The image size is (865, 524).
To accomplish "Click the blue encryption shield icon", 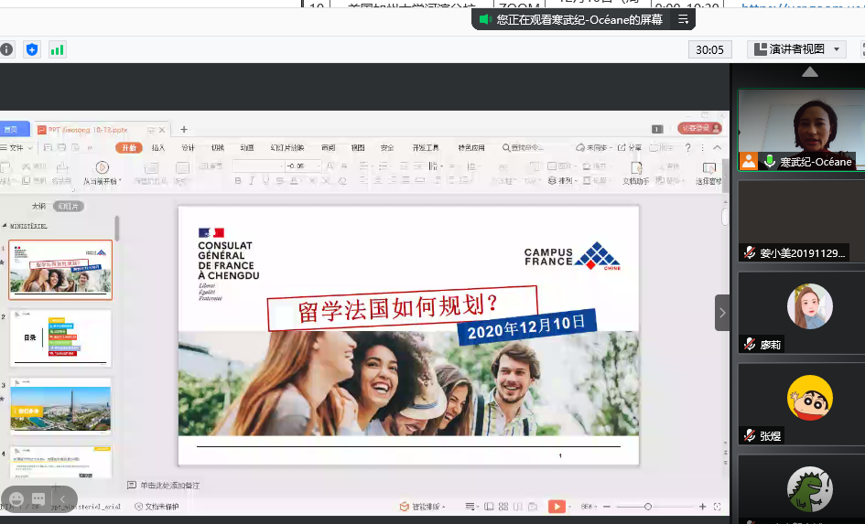I will 32,49.
